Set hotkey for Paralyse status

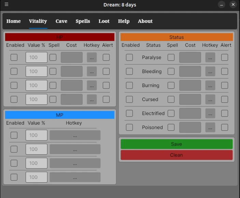coord(210,57)
